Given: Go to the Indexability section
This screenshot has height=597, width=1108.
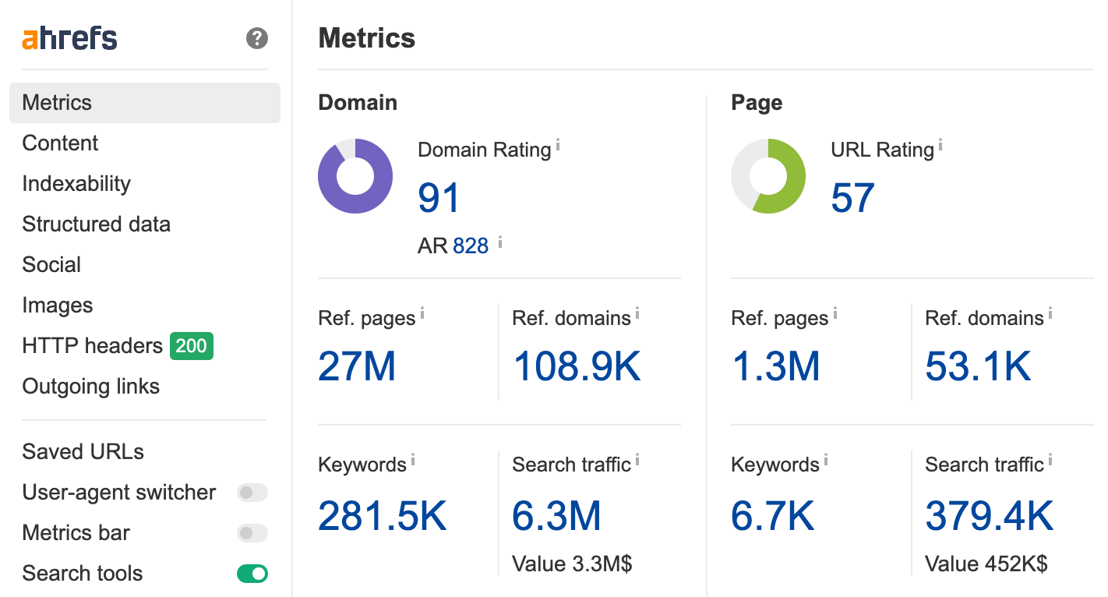Looking at the screenshot, I should 76,184.
